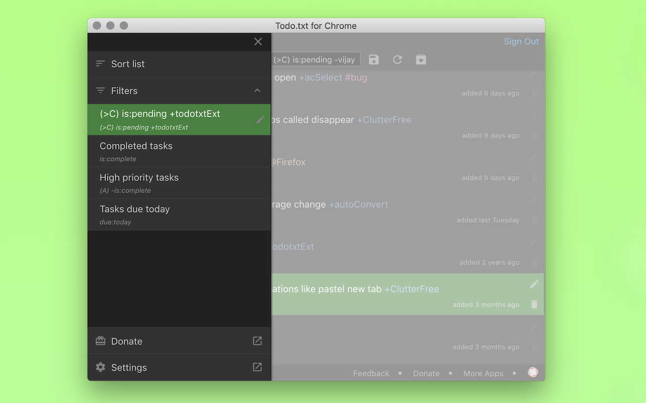Click the #bug hashtag
Screen dimensions: 646x403
coord(356,78)
